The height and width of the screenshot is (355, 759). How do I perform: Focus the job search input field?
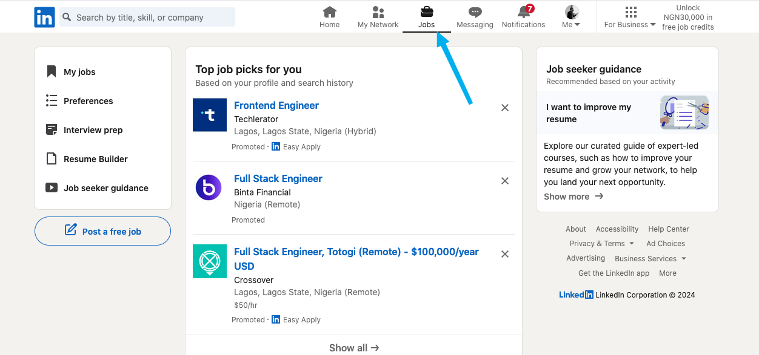click(x=147, y=17)
